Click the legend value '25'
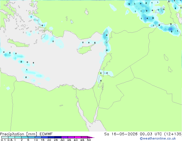 tap(56, 140)
